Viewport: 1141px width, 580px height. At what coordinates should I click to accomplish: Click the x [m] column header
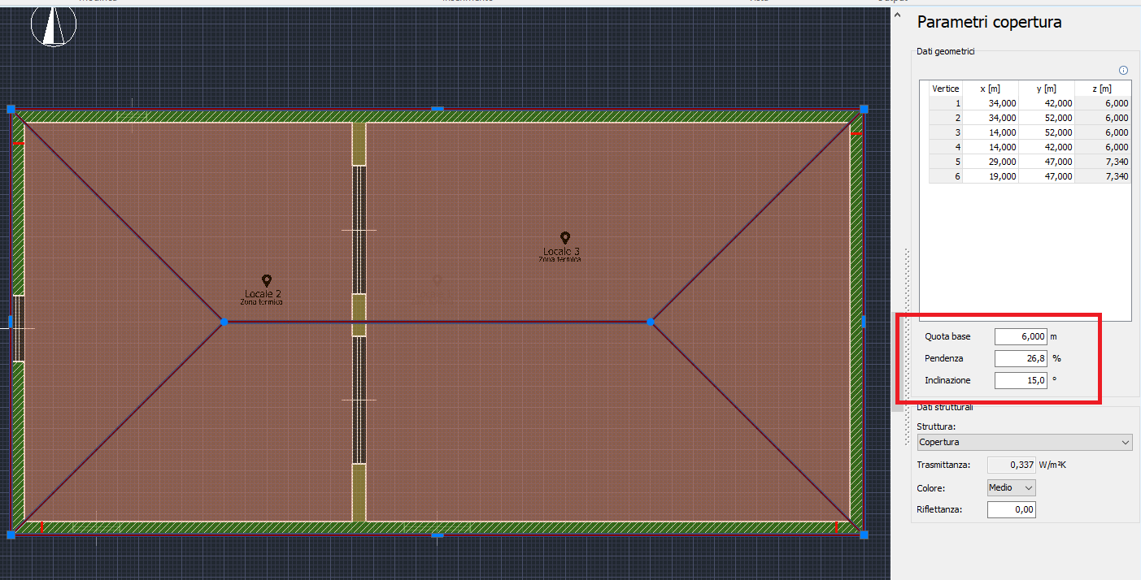pyautogui.click(x=991, y=89)
